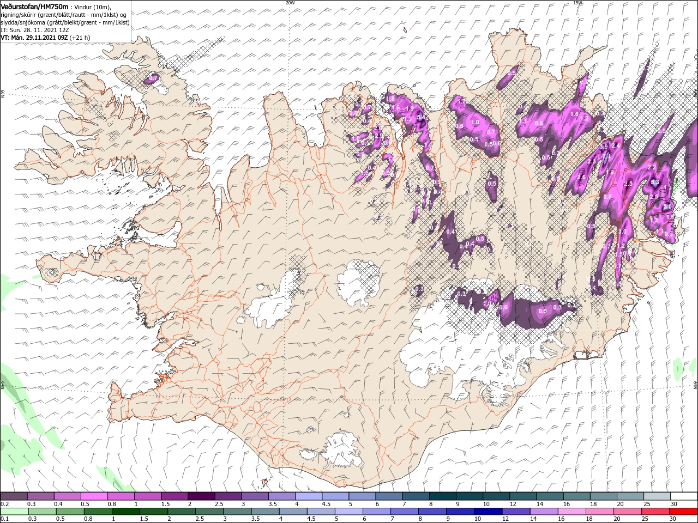The width and height of the screenshot is (698, 523).
Task: Click the darkest purple 2–2.5 snow swatch
Action: coord(201,496)
